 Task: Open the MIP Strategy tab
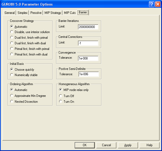pos(52,13)
